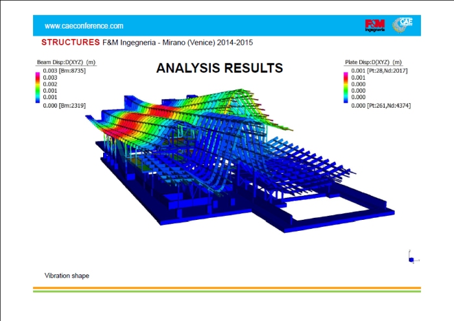The image size is (454, 321).
Task: Click the Plate Disp:D(XYZ) legend title
Action: tap(372, 62)
